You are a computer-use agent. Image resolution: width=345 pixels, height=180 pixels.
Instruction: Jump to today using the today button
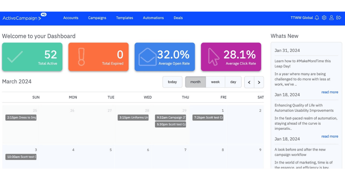click(x=172, y=82)
